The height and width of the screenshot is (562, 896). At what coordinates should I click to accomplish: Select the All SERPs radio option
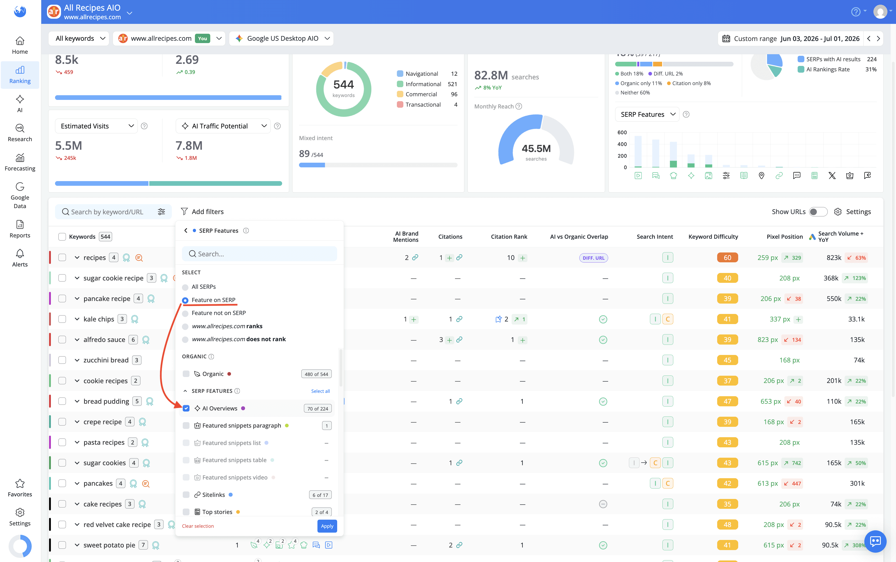[x=185, y=287]
